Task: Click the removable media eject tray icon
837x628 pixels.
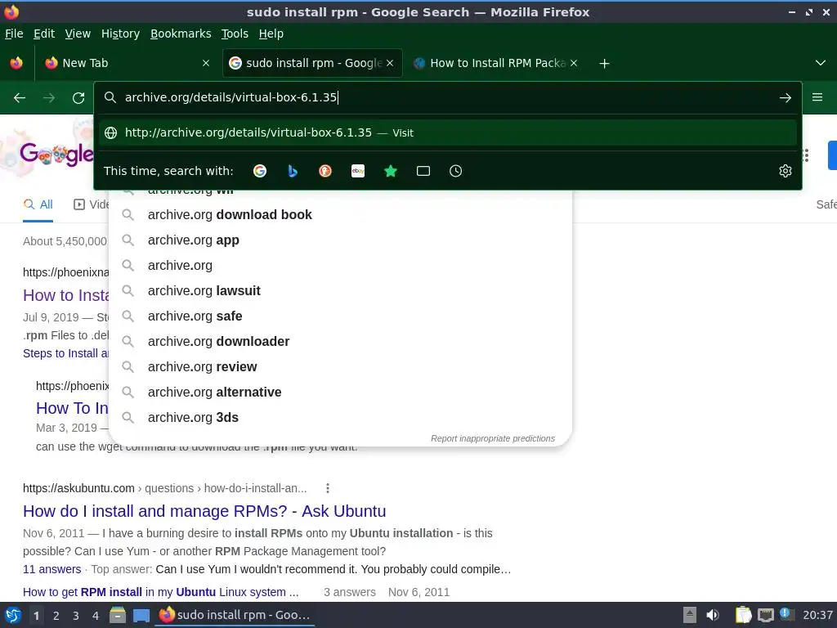Action: (x=690, y=615)
